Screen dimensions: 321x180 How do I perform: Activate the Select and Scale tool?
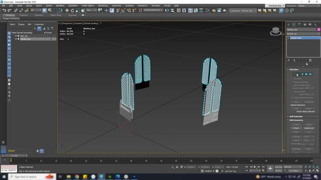77,10
